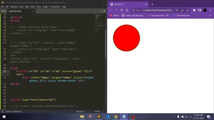
Task: Show hidden system tray icons
Action: [x=174, y=117]
